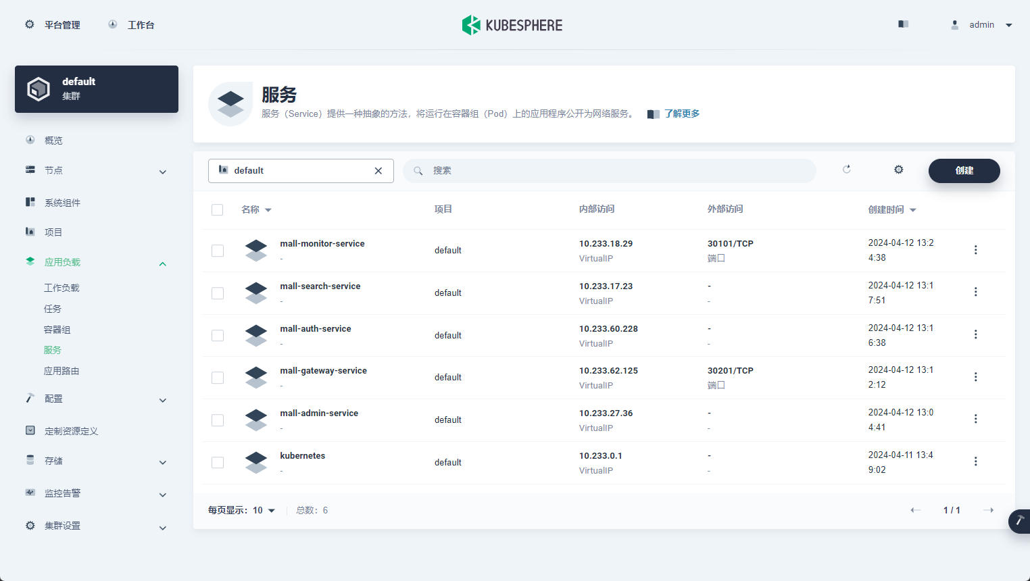Click the workbench dashboard icon
Viewport: 1030px width, 581px height.
pos(113,24)
